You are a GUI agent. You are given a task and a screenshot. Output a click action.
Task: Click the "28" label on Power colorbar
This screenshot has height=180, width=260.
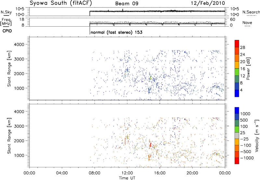pyautogui.click(x=242, y=47)
